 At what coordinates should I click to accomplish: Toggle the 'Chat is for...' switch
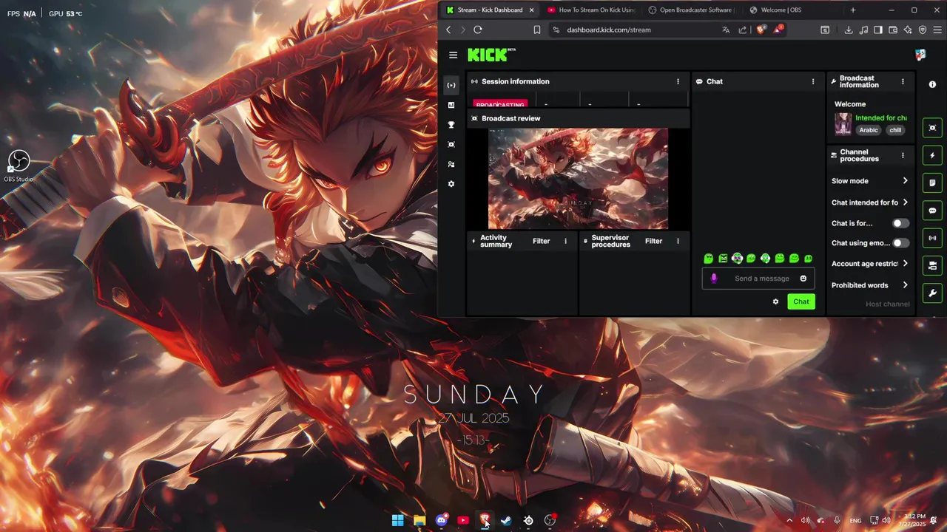pyautogui.click(x=900, y=223)
